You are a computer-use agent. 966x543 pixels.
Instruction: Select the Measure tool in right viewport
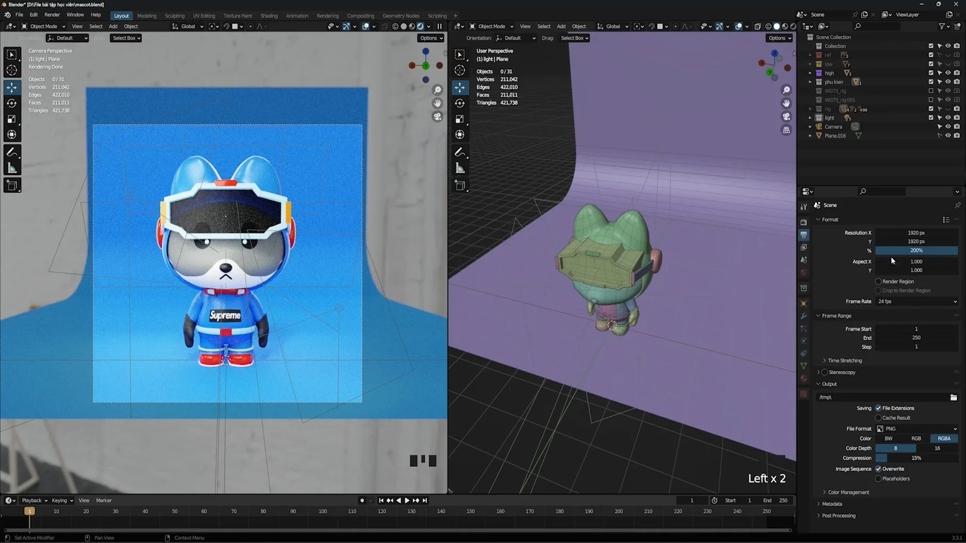[x=460, y=169]
